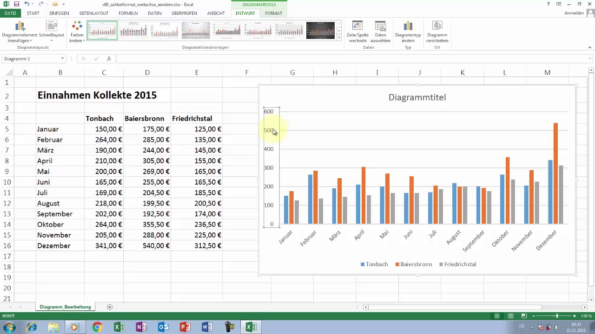Switch to the START tab
Viewport: 595px width, 334px height.
[x=33, y=13]
